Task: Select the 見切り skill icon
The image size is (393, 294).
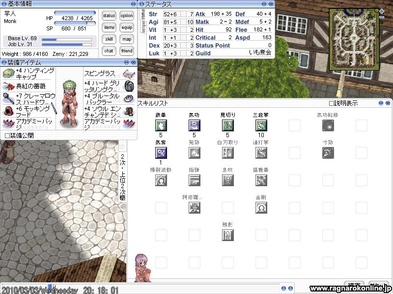Action: [228, 125]
